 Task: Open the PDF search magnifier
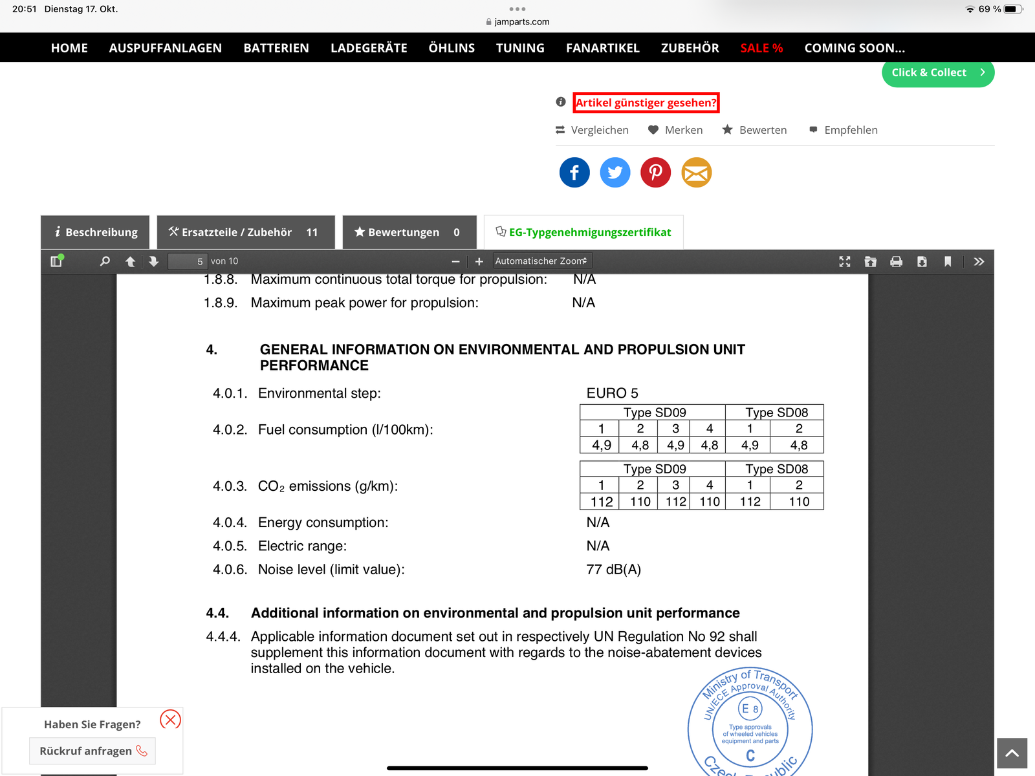(x=105, y=261)
